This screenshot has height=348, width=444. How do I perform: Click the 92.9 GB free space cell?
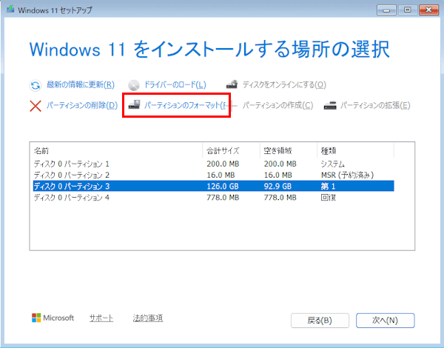click(x=277, y=186)
